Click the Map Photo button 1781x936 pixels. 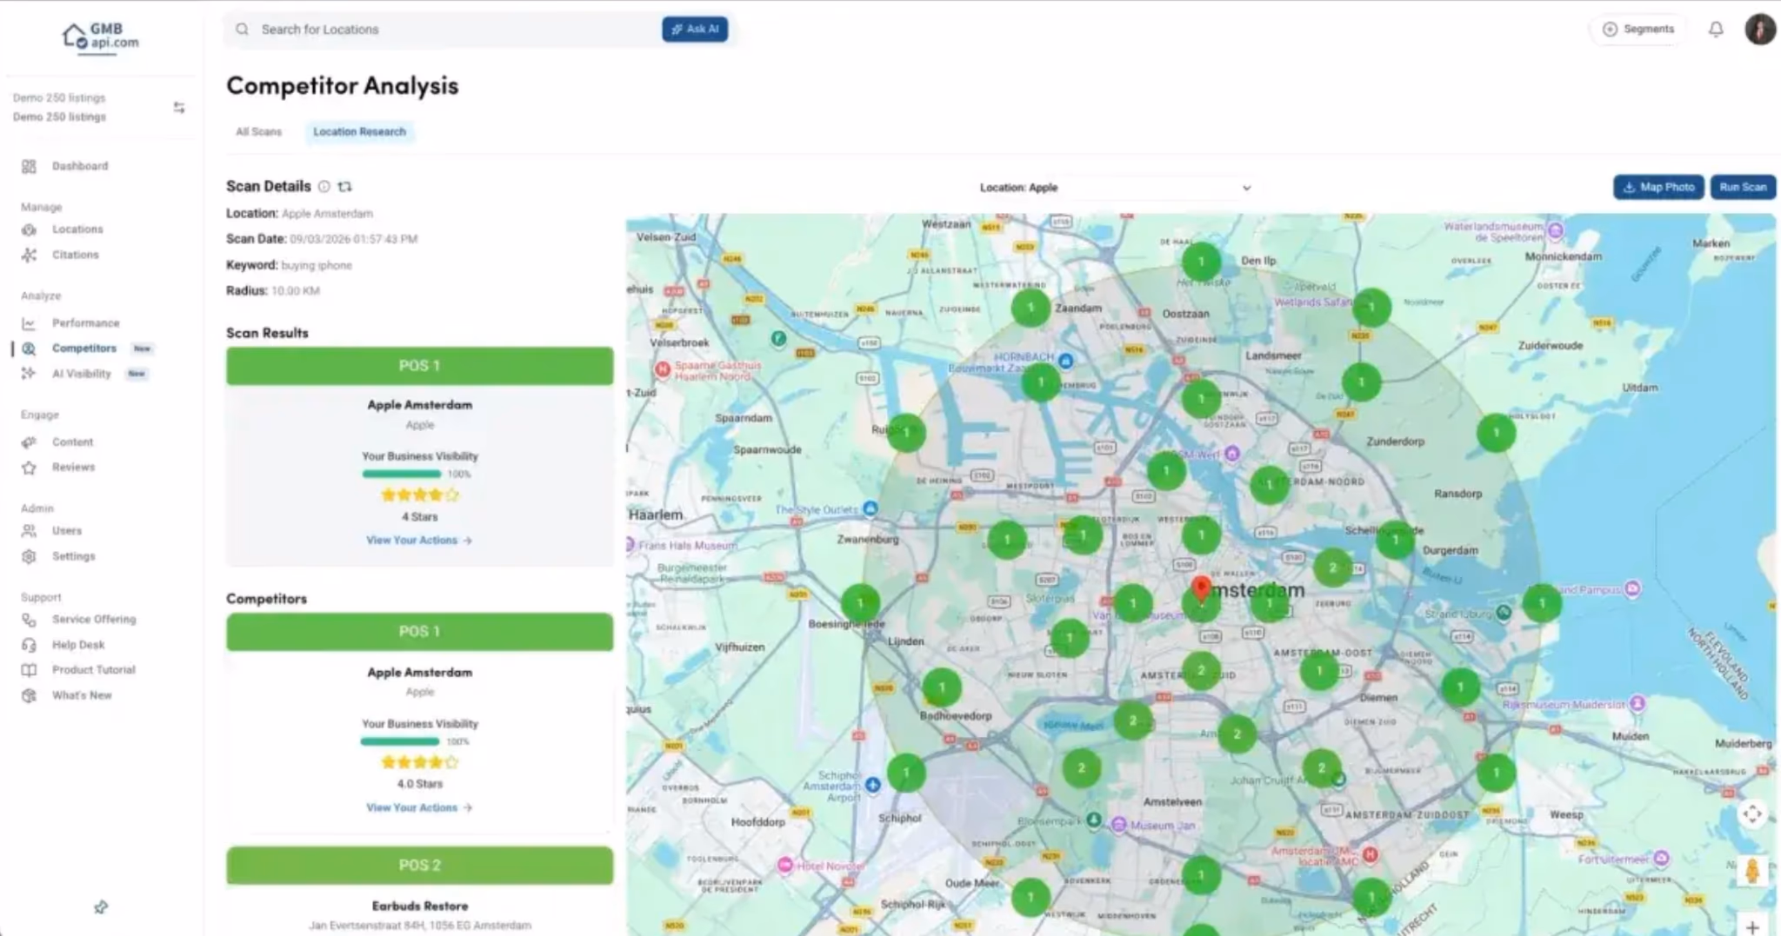tap(1658, 188)
